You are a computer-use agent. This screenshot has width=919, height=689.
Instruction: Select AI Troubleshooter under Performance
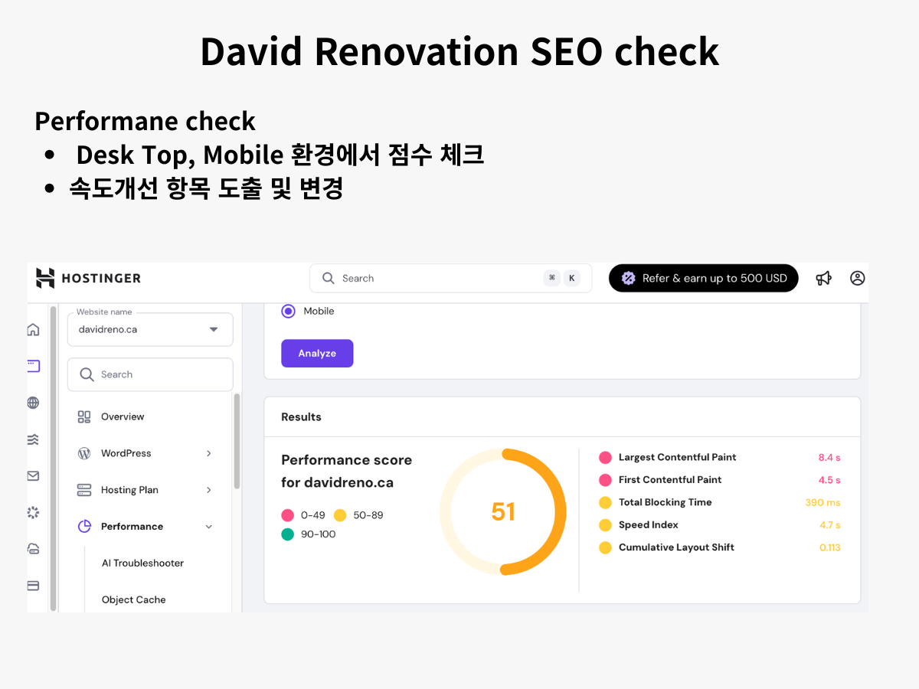pyautogui.click(x=142, y=563)
